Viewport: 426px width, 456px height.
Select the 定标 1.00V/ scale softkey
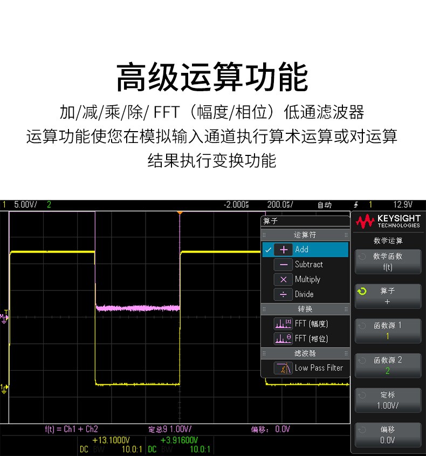388,400
